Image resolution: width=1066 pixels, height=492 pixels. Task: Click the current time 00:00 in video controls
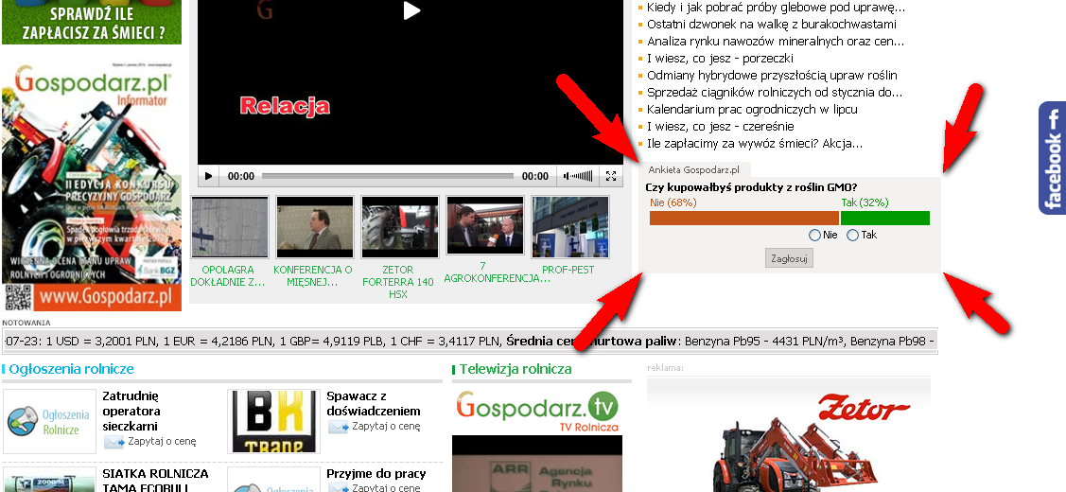(240, 176)
